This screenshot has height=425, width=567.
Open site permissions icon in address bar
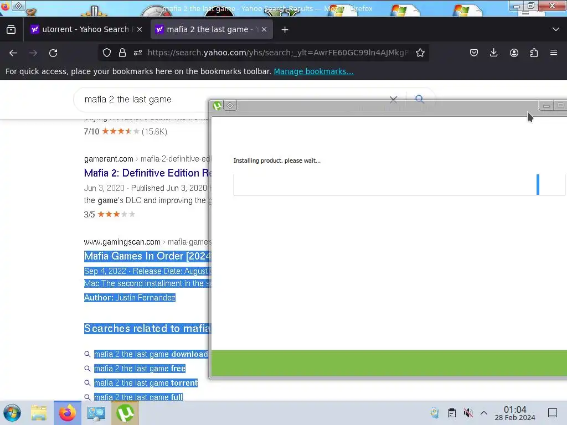tap(138, 53)
